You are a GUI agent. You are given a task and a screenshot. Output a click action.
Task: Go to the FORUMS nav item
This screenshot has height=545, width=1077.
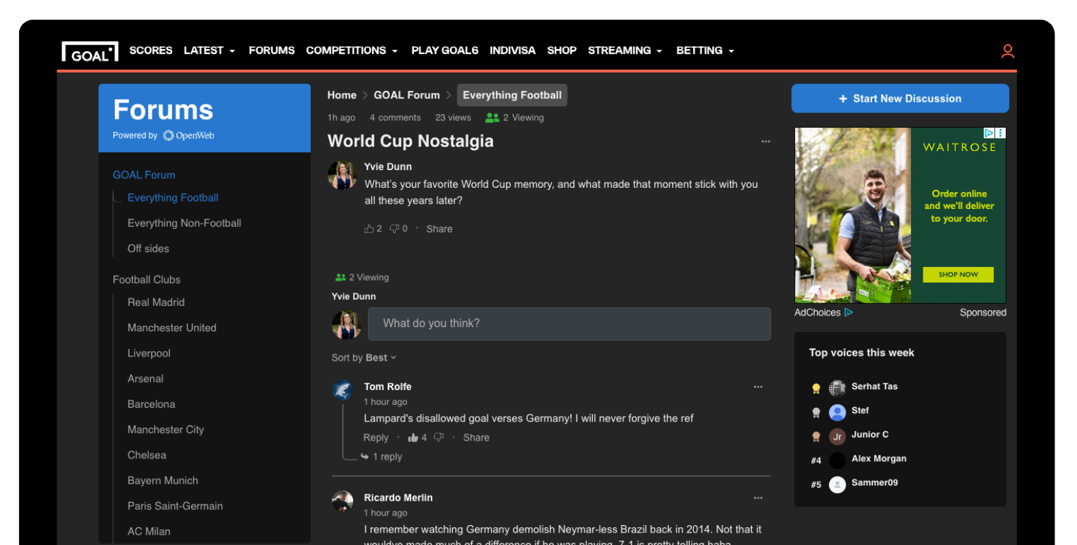(271, 51)
